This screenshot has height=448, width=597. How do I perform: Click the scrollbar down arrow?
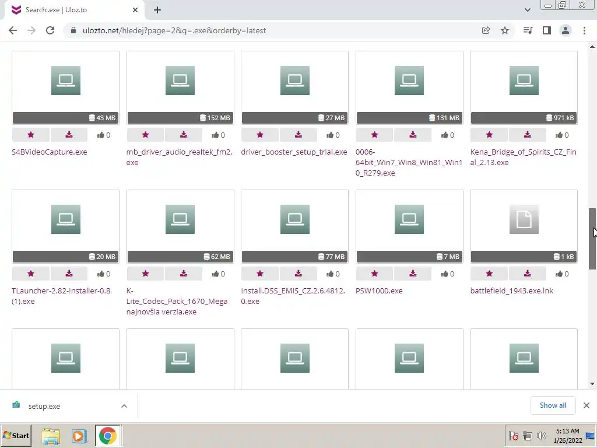coord(592,384)
